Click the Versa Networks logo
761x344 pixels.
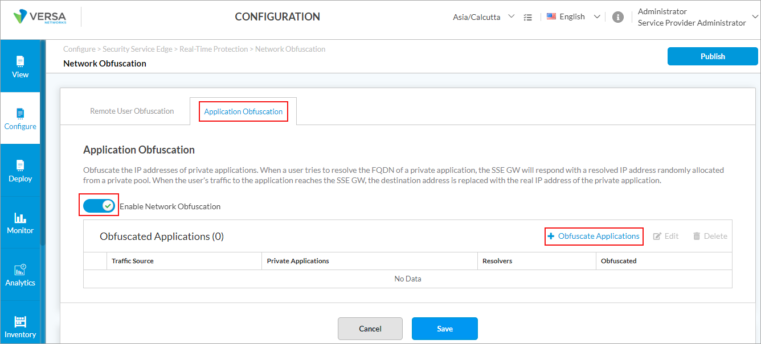tap(40, 17)
